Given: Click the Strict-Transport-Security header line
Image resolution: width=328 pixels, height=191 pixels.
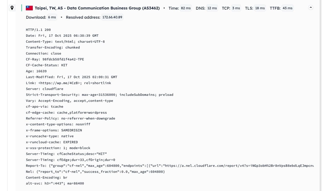Looking at the screenshot, I should (99, 95).
